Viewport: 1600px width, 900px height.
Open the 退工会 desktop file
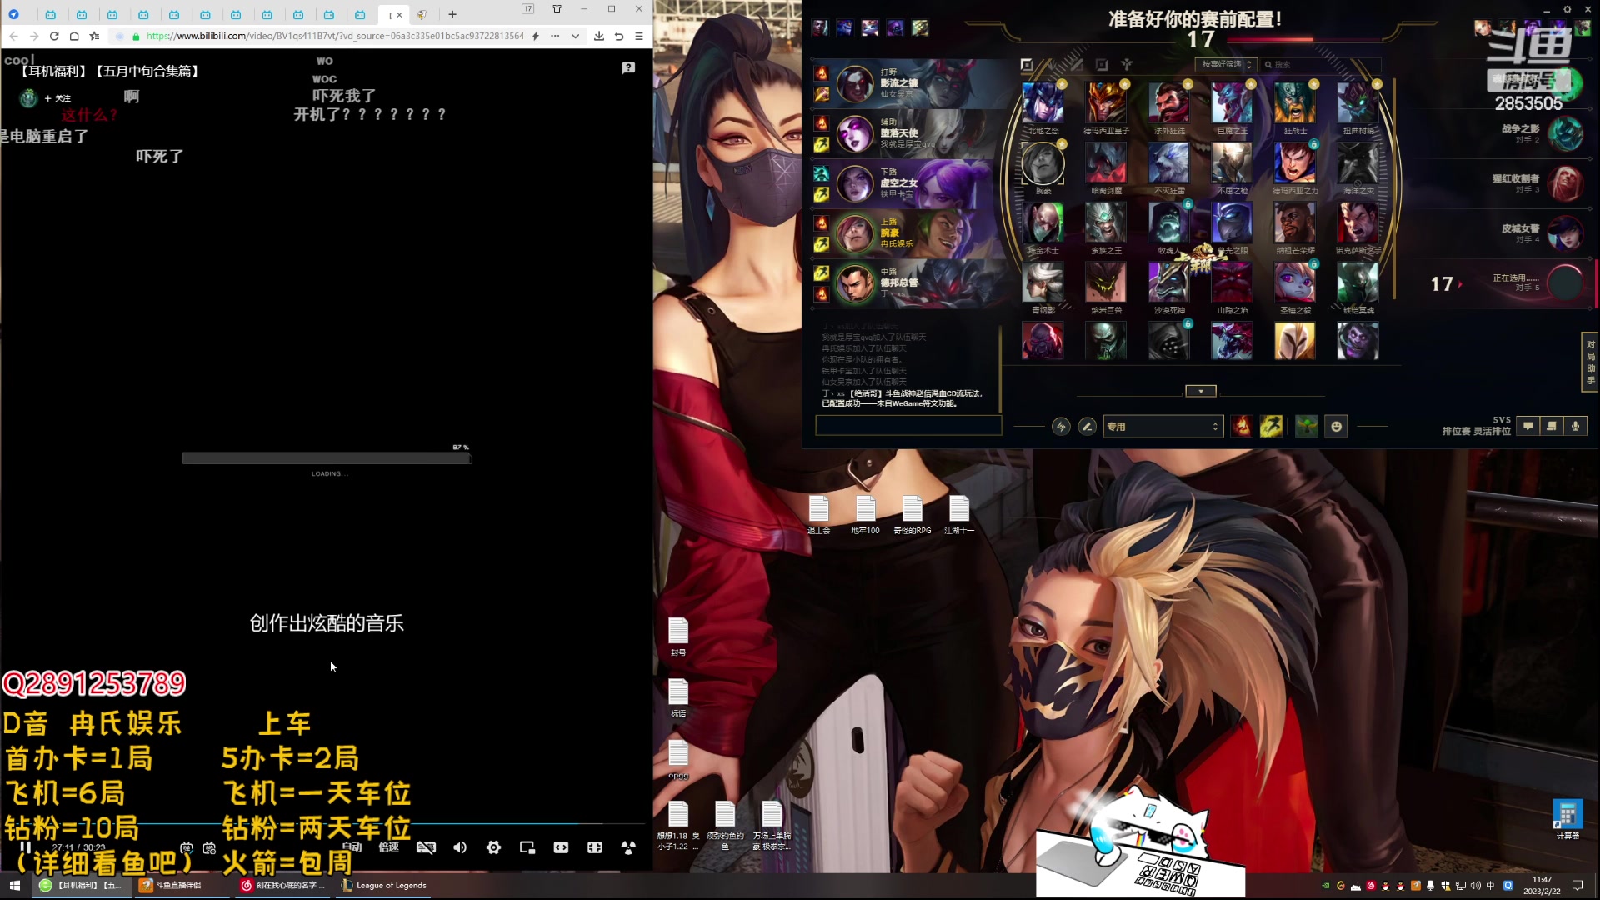tap(818, 515)
